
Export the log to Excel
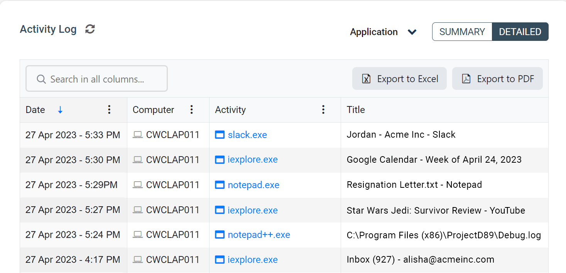(x=399, y=79)
